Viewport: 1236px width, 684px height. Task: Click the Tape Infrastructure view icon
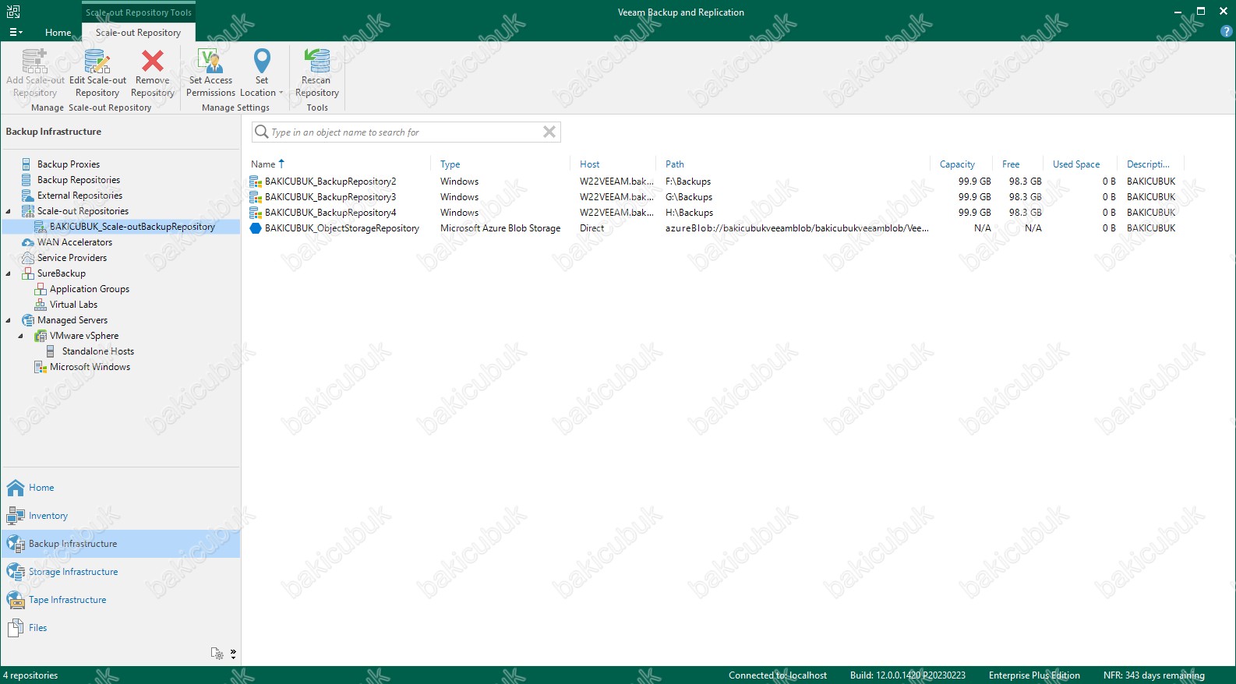pyautogui.click(x=16, y=600)
